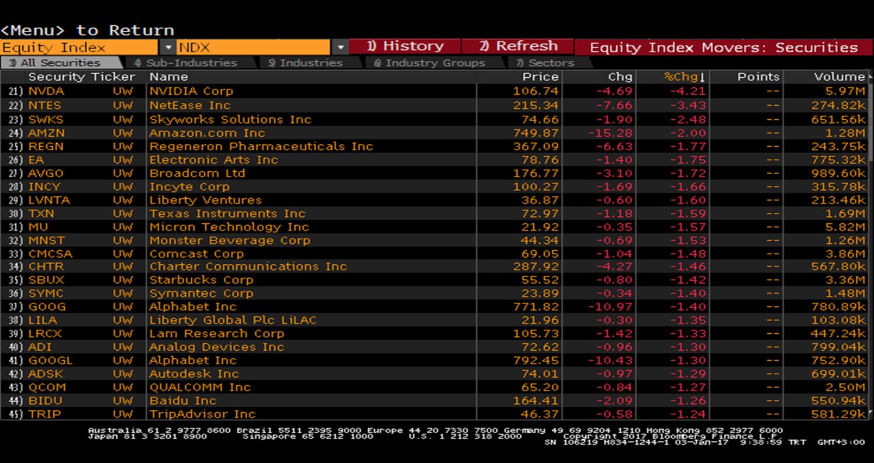The height and width of the screenshot is (463, 874).
Task: Click the Charter Communications Inc name
Action: pos(248,266)
